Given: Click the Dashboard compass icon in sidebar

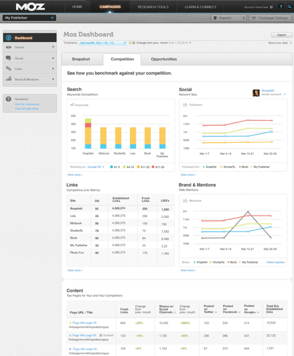Looking at the screenshot, I should (x=8, y=38).
